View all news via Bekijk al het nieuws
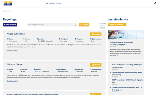This screenshot has height=95, width=161. (x=117, y=24)
